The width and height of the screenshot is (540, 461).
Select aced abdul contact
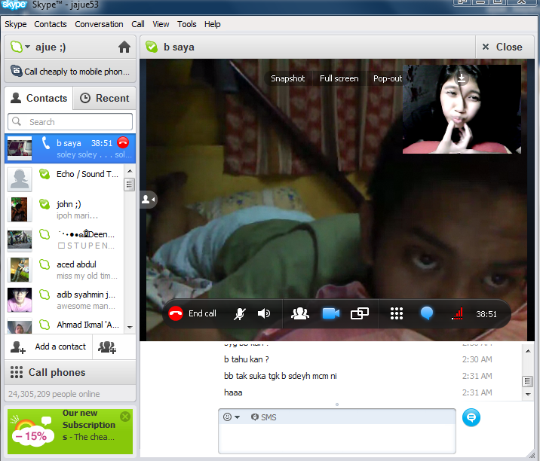(64, 270)
